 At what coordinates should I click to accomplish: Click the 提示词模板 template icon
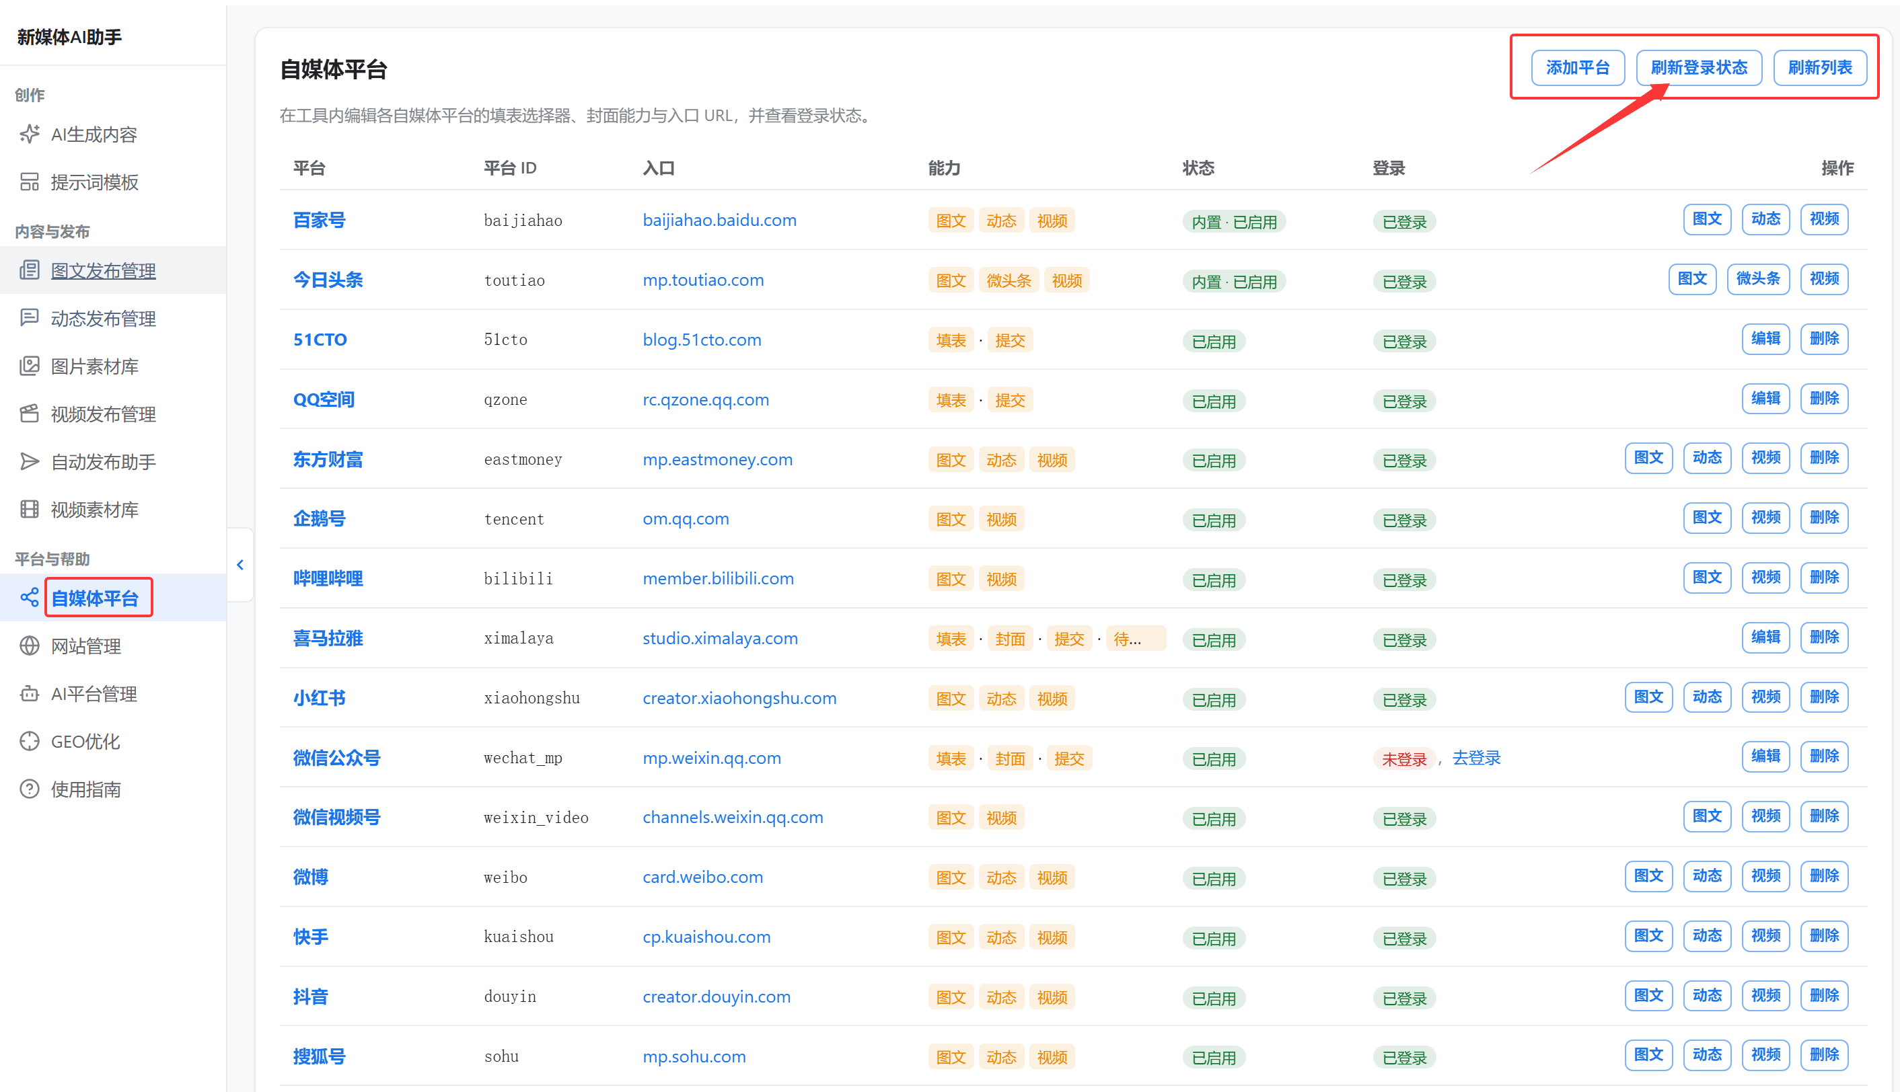click(x=29, y=182)
